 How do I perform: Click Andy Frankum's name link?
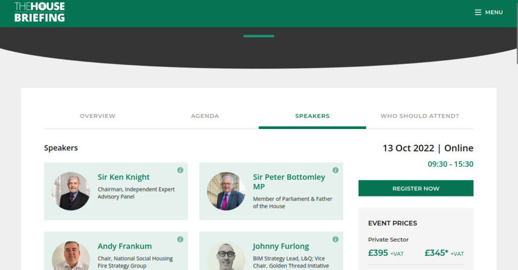(124, 246)
